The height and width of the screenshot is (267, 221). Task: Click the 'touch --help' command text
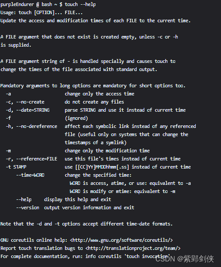pos(80,4)
